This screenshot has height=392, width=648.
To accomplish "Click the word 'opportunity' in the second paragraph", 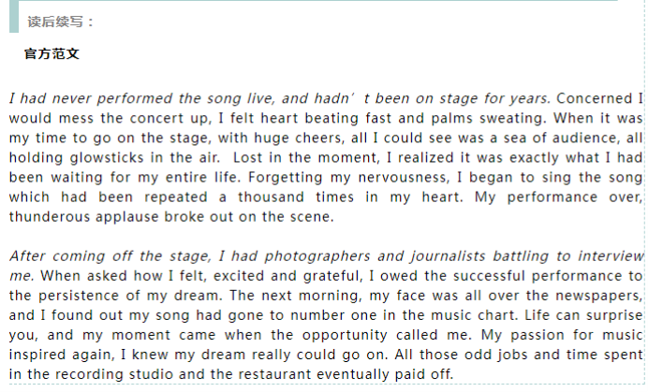I will pyautogui.click(x=346, y=335).
